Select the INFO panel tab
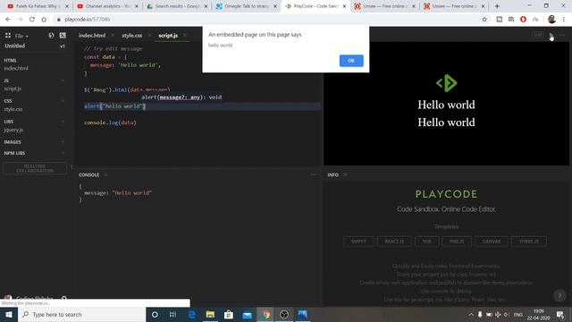Screen dimensions: 572x322 (x=332, y=175)
